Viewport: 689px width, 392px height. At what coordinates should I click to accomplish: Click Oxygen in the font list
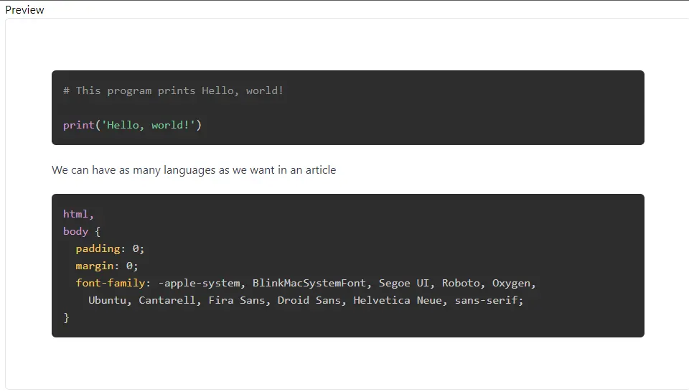pyautogui.click(x=513, y=283)
